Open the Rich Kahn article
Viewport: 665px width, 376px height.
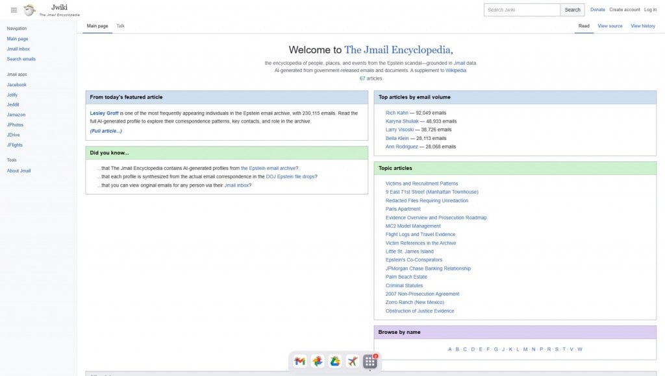(397, 113)
